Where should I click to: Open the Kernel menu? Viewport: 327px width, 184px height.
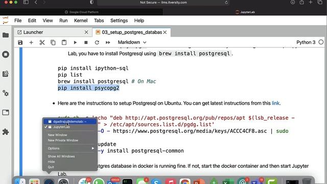(81, 20)
